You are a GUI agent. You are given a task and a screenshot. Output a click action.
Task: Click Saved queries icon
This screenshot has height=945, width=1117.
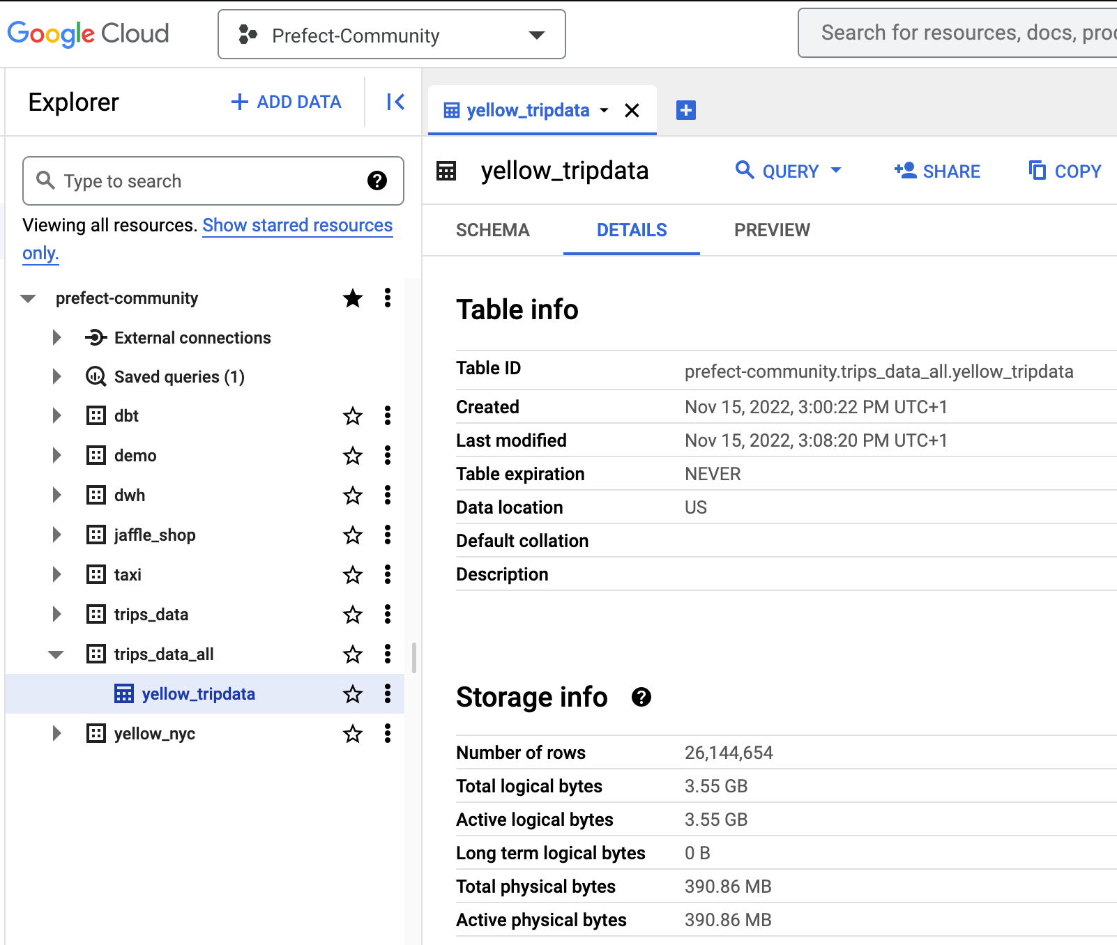96,377
